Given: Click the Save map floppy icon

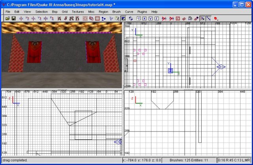Looking at the screenshot, I should pyautogui.click(x=13, y=19).
